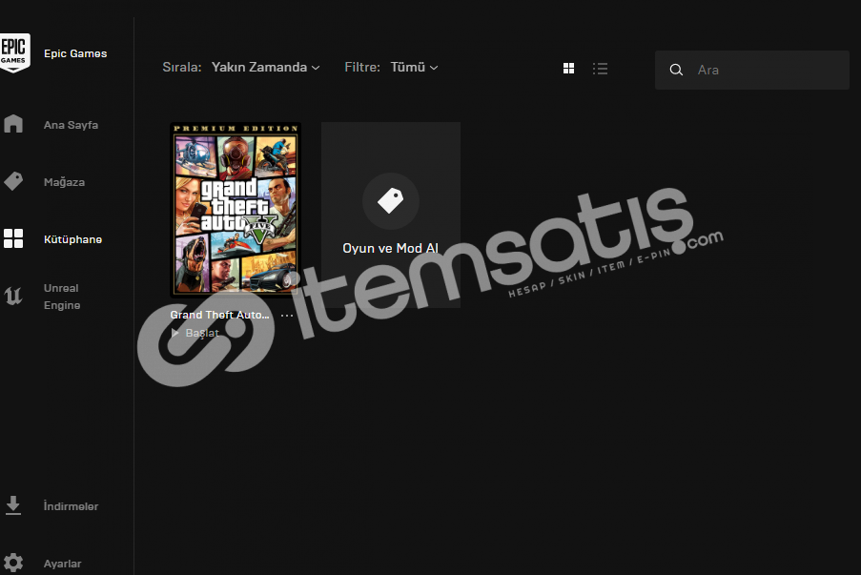Viewport: 861px width, 575px height.
Task: Click the Epic Games account name
Action: click(x=75, y=53)
